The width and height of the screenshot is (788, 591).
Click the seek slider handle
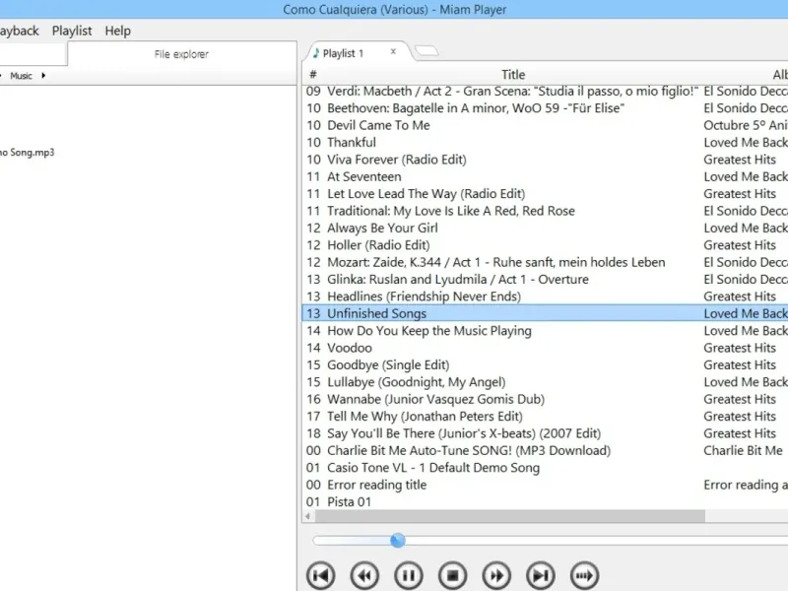point(398,540)
